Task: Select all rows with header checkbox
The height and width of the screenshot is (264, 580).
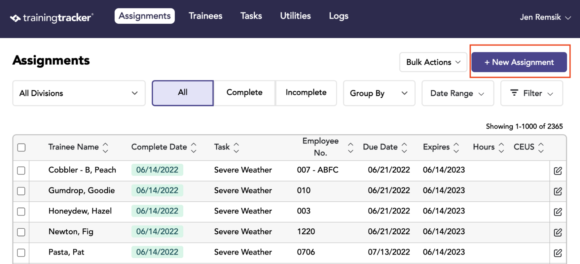Action: click(21, 147)
